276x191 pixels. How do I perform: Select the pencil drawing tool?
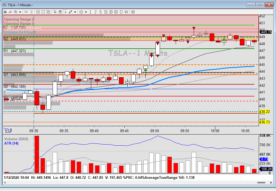(70, 12)
